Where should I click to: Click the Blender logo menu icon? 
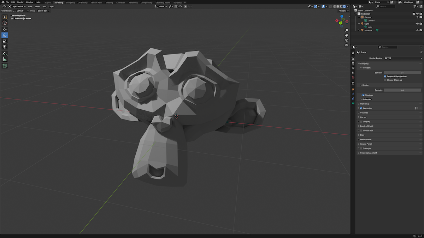coord(2,2)
